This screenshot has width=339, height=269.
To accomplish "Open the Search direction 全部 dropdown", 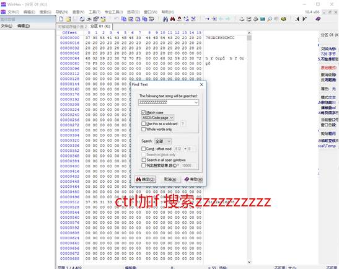I will 163,141.
